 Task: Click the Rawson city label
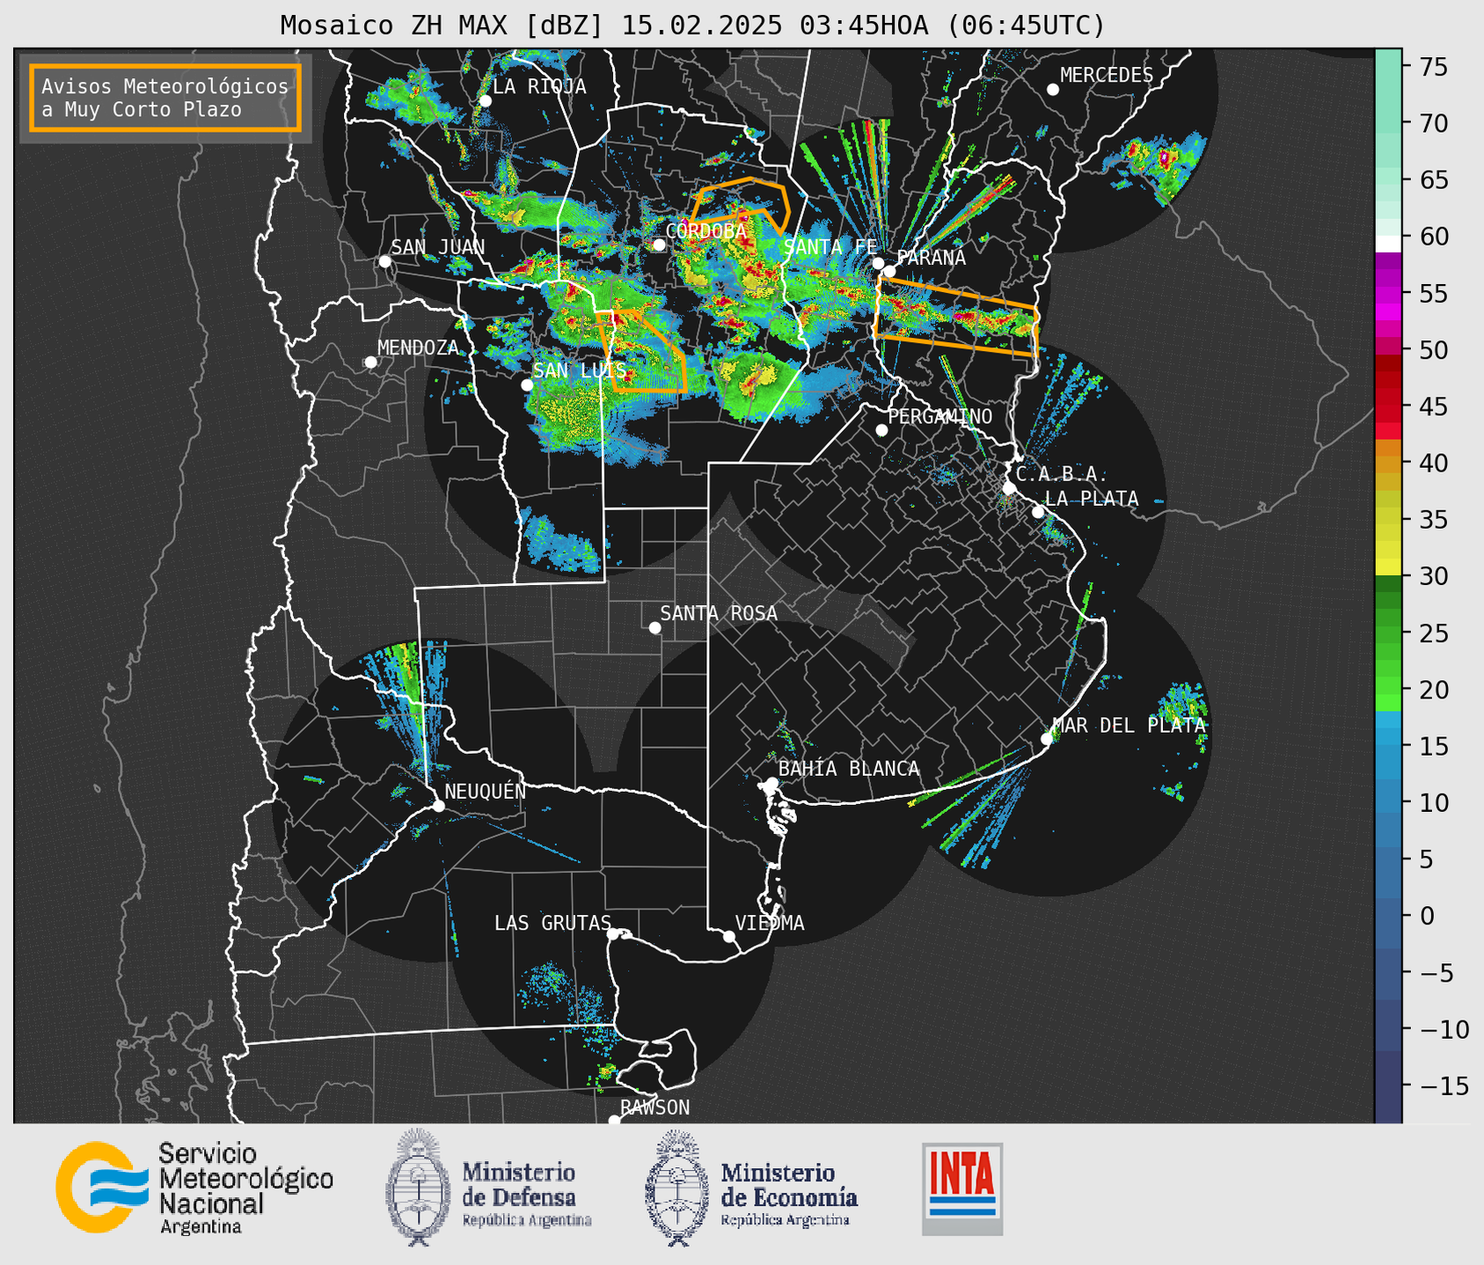(654, 1108)
